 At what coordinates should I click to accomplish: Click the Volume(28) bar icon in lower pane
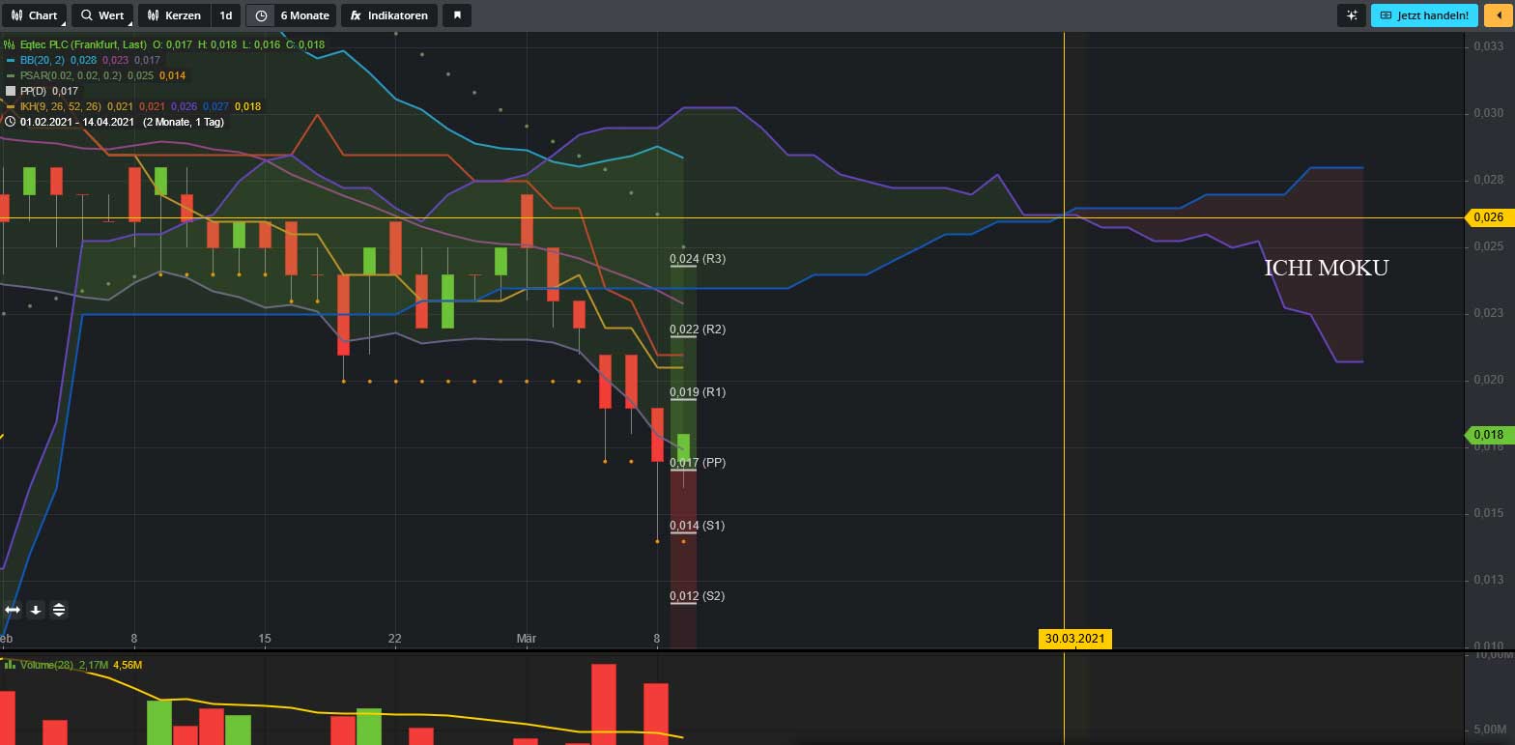[x=10, y=665]
